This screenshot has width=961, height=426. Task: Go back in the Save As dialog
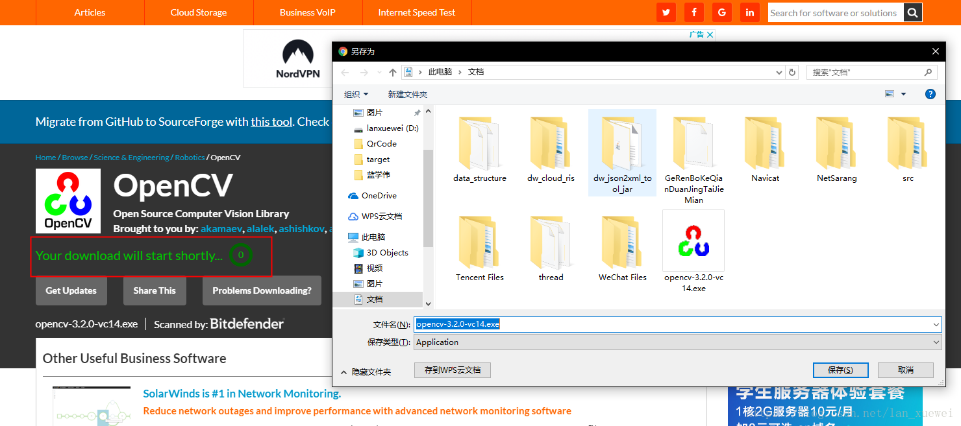point(345,72)
